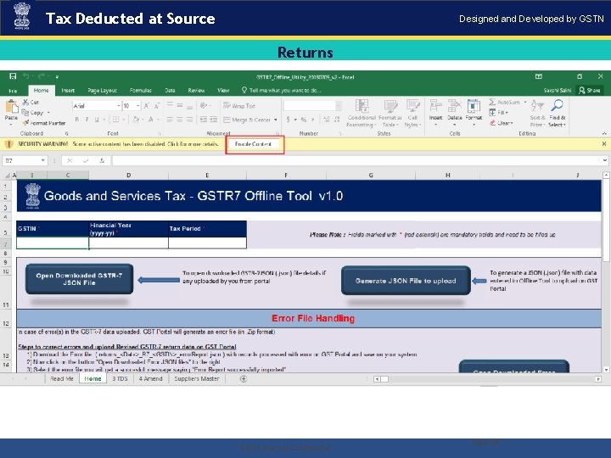
Task: Click the Insert cells icon
Action: pos(435,105)
